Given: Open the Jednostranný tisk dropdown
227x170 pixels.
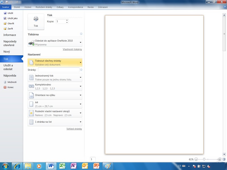Looking at the screenshot, I should tap(55, 77).
